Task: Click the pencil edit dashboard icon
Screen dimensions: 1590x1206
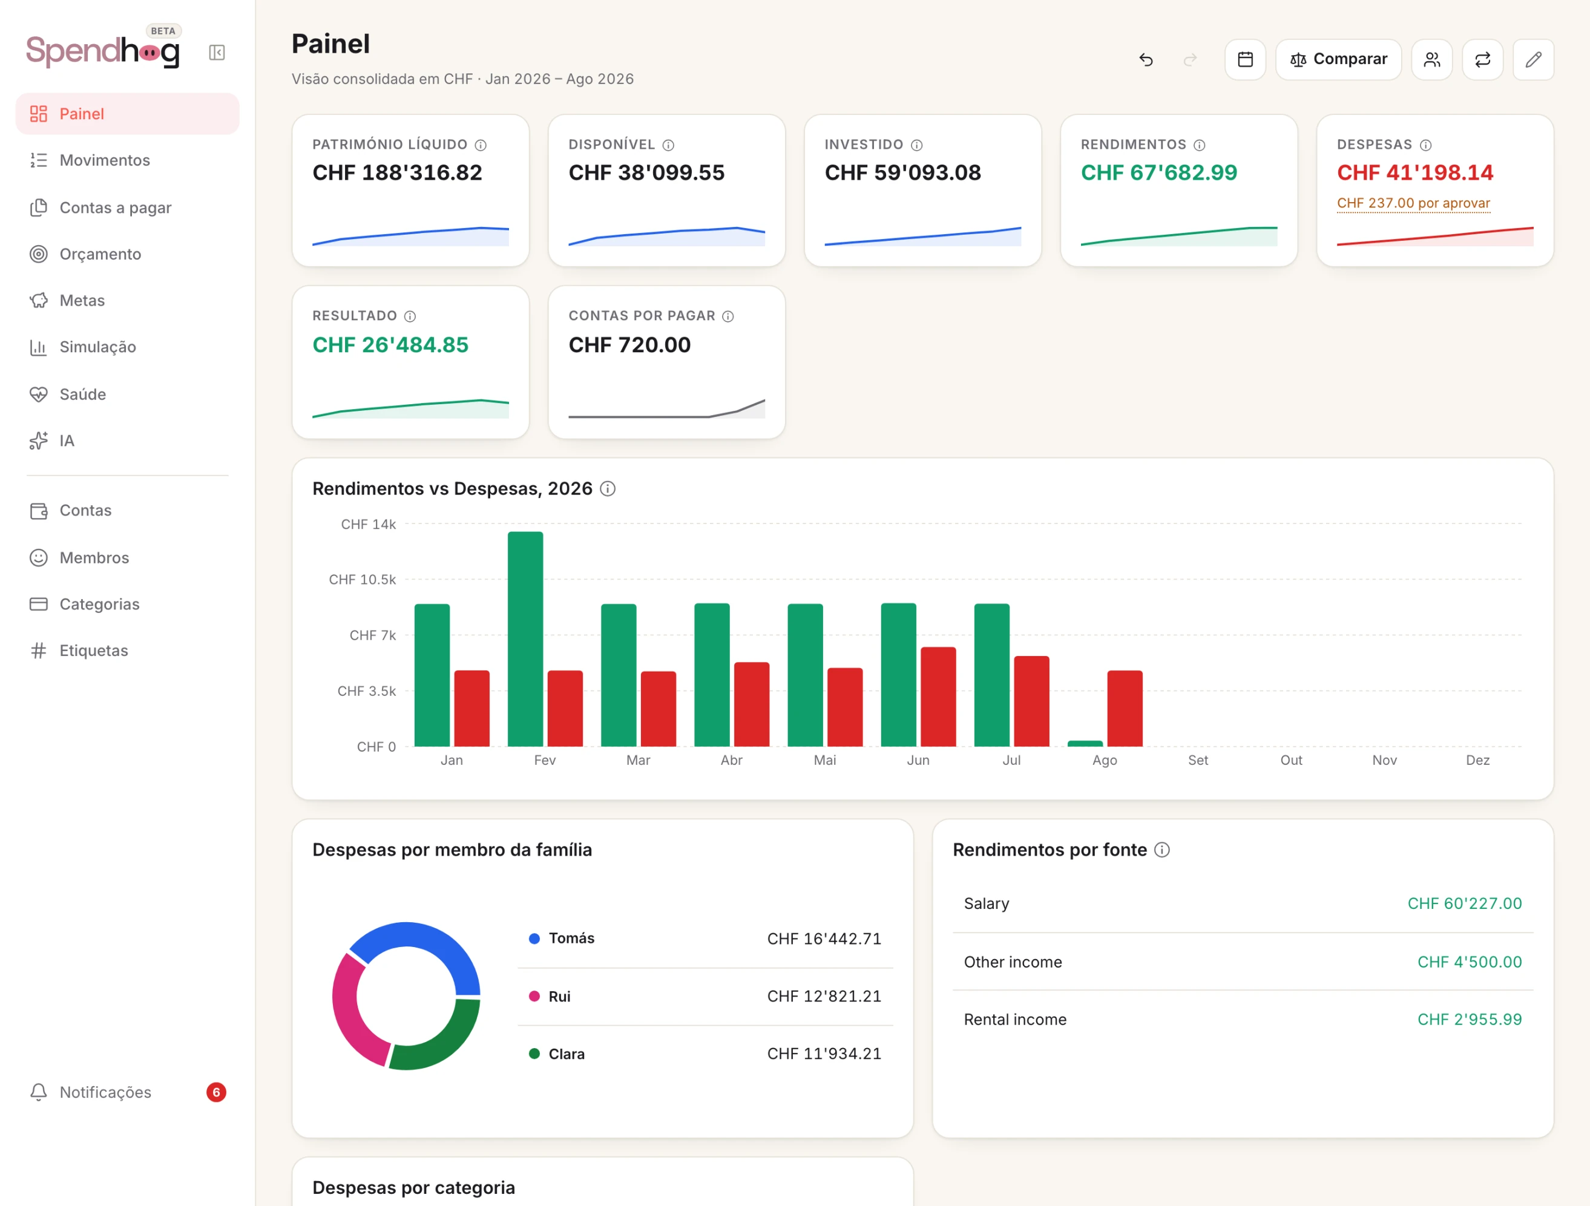Action: pos(1533,60)
